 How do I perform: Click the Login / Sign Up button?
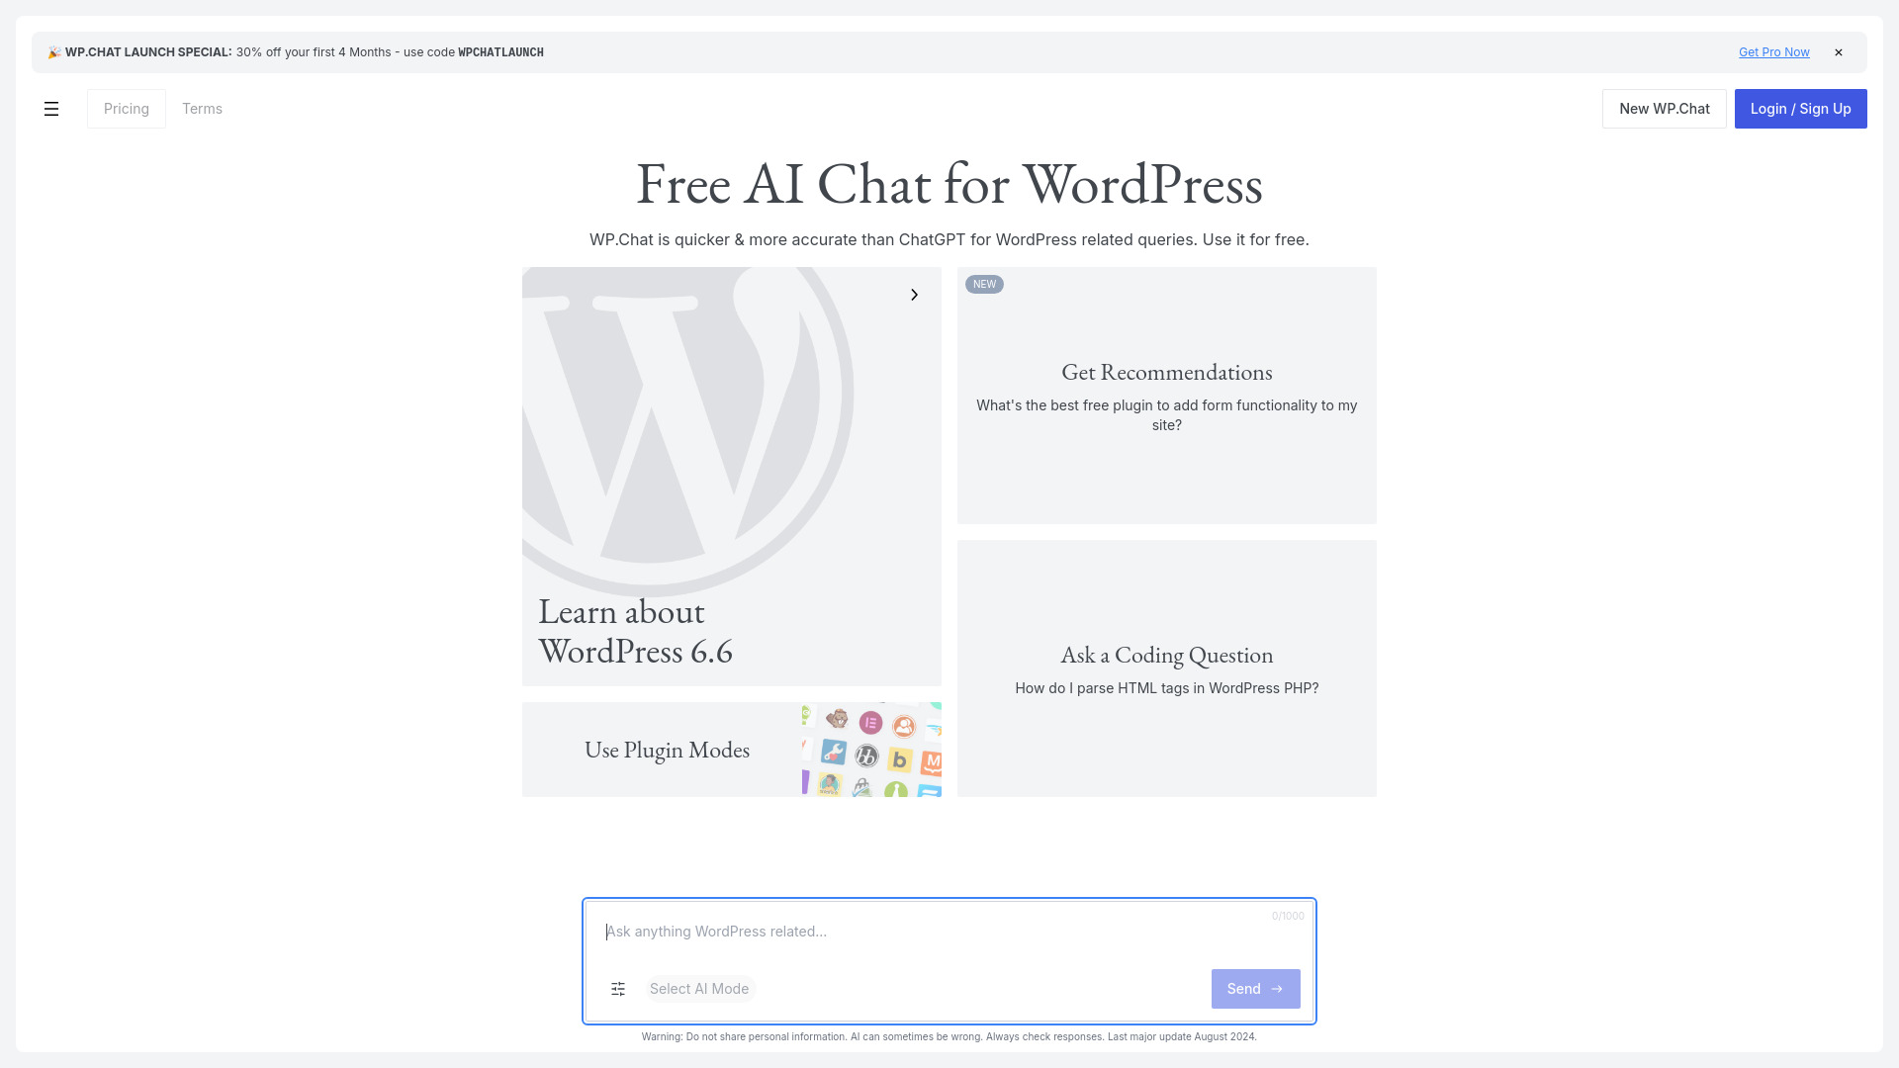coord(1801,108)
